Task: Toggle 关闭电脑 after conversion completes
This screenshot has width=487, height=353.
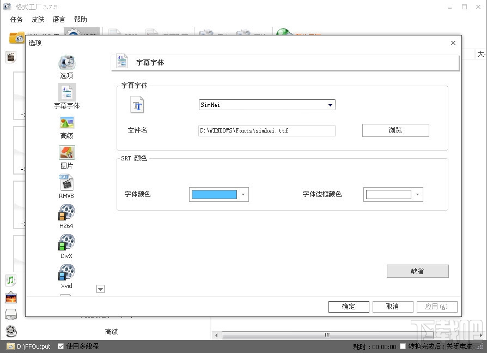Action: (402, 346)
